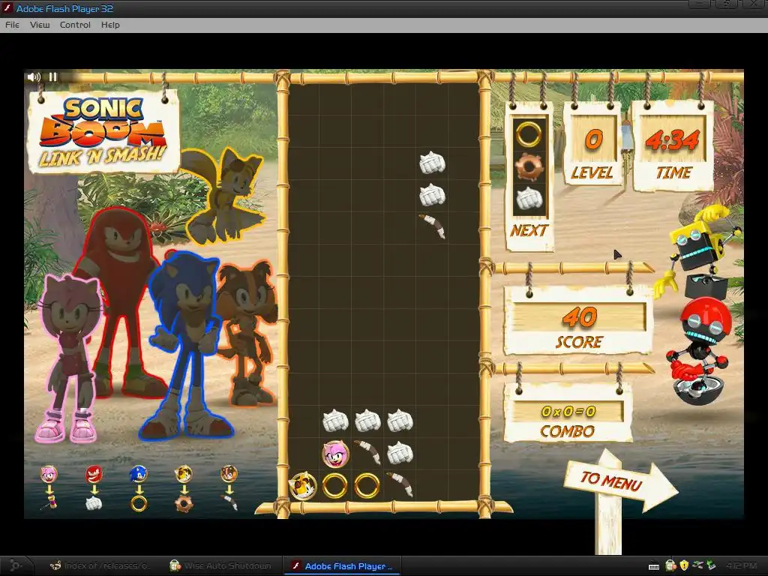This screenshot has height=576, width=768.
Task: Click the gold ring icon under Sonic's token
Action: [139, 503]
